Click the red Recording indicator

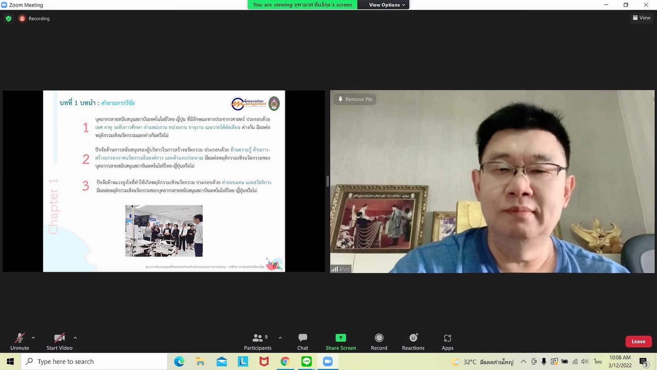[x=22, y=18]
